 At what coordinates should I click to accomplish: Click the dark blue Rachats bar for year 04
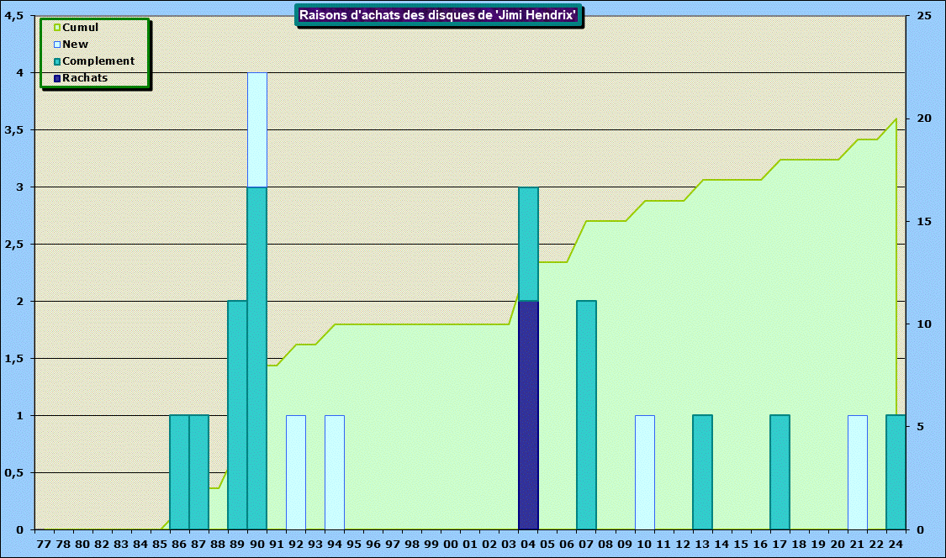tap(528, 415)
